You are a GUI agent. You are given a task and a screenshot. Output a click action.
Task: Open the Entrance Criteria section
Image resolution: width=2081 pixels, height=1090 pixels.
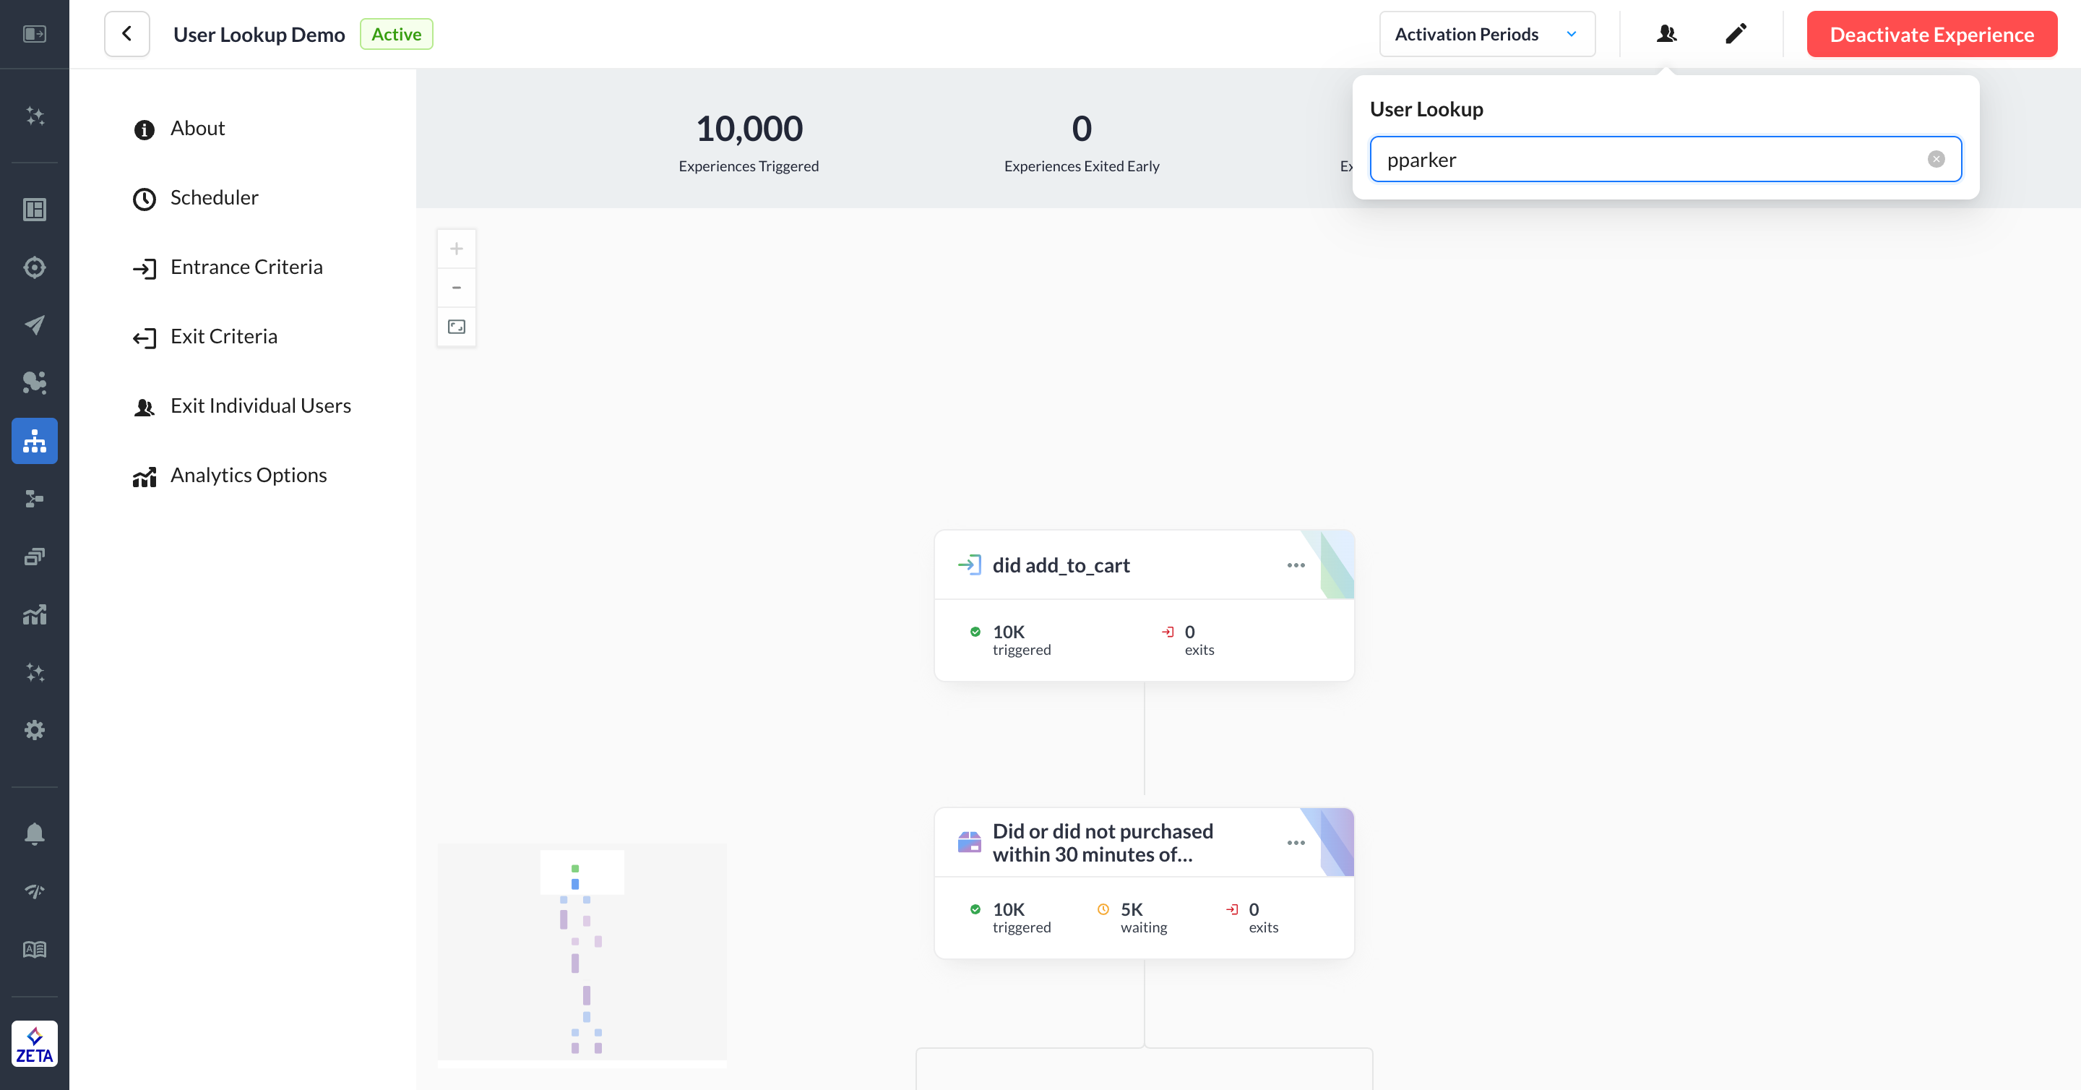point(246,267)
